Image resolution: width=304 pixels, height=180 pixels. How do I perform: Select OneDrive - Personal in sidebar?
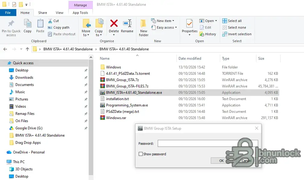(29, 152)
